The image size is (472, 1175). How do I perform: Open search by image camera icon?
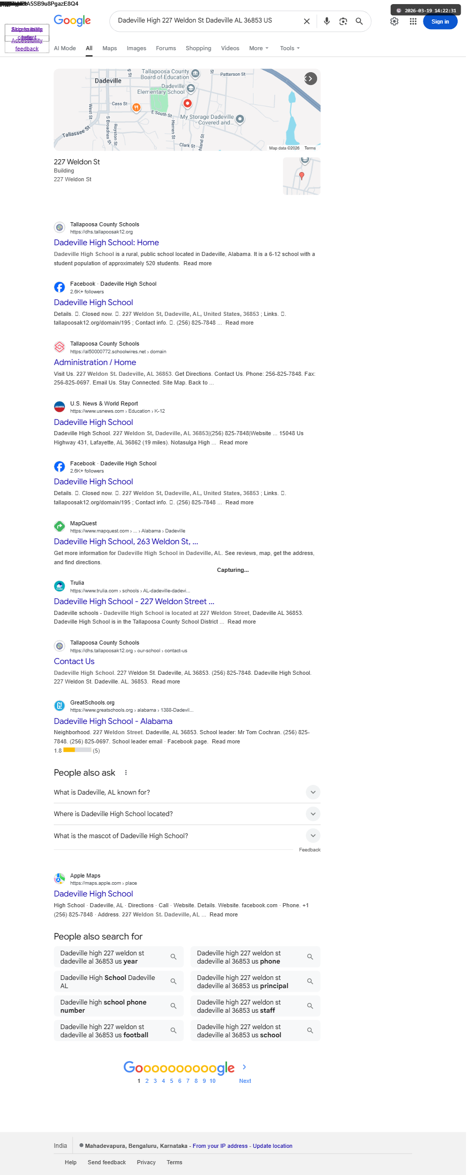pos(343,22)
